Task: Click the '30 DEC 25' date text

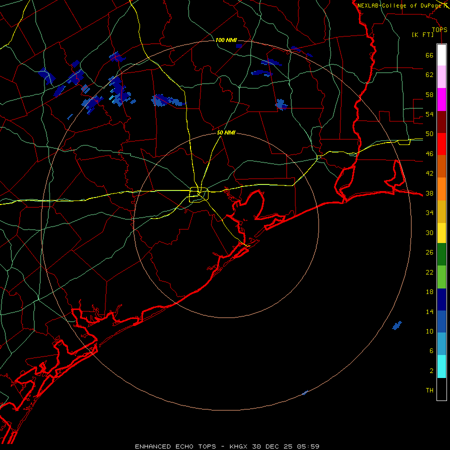Action: tap(272, 446)
